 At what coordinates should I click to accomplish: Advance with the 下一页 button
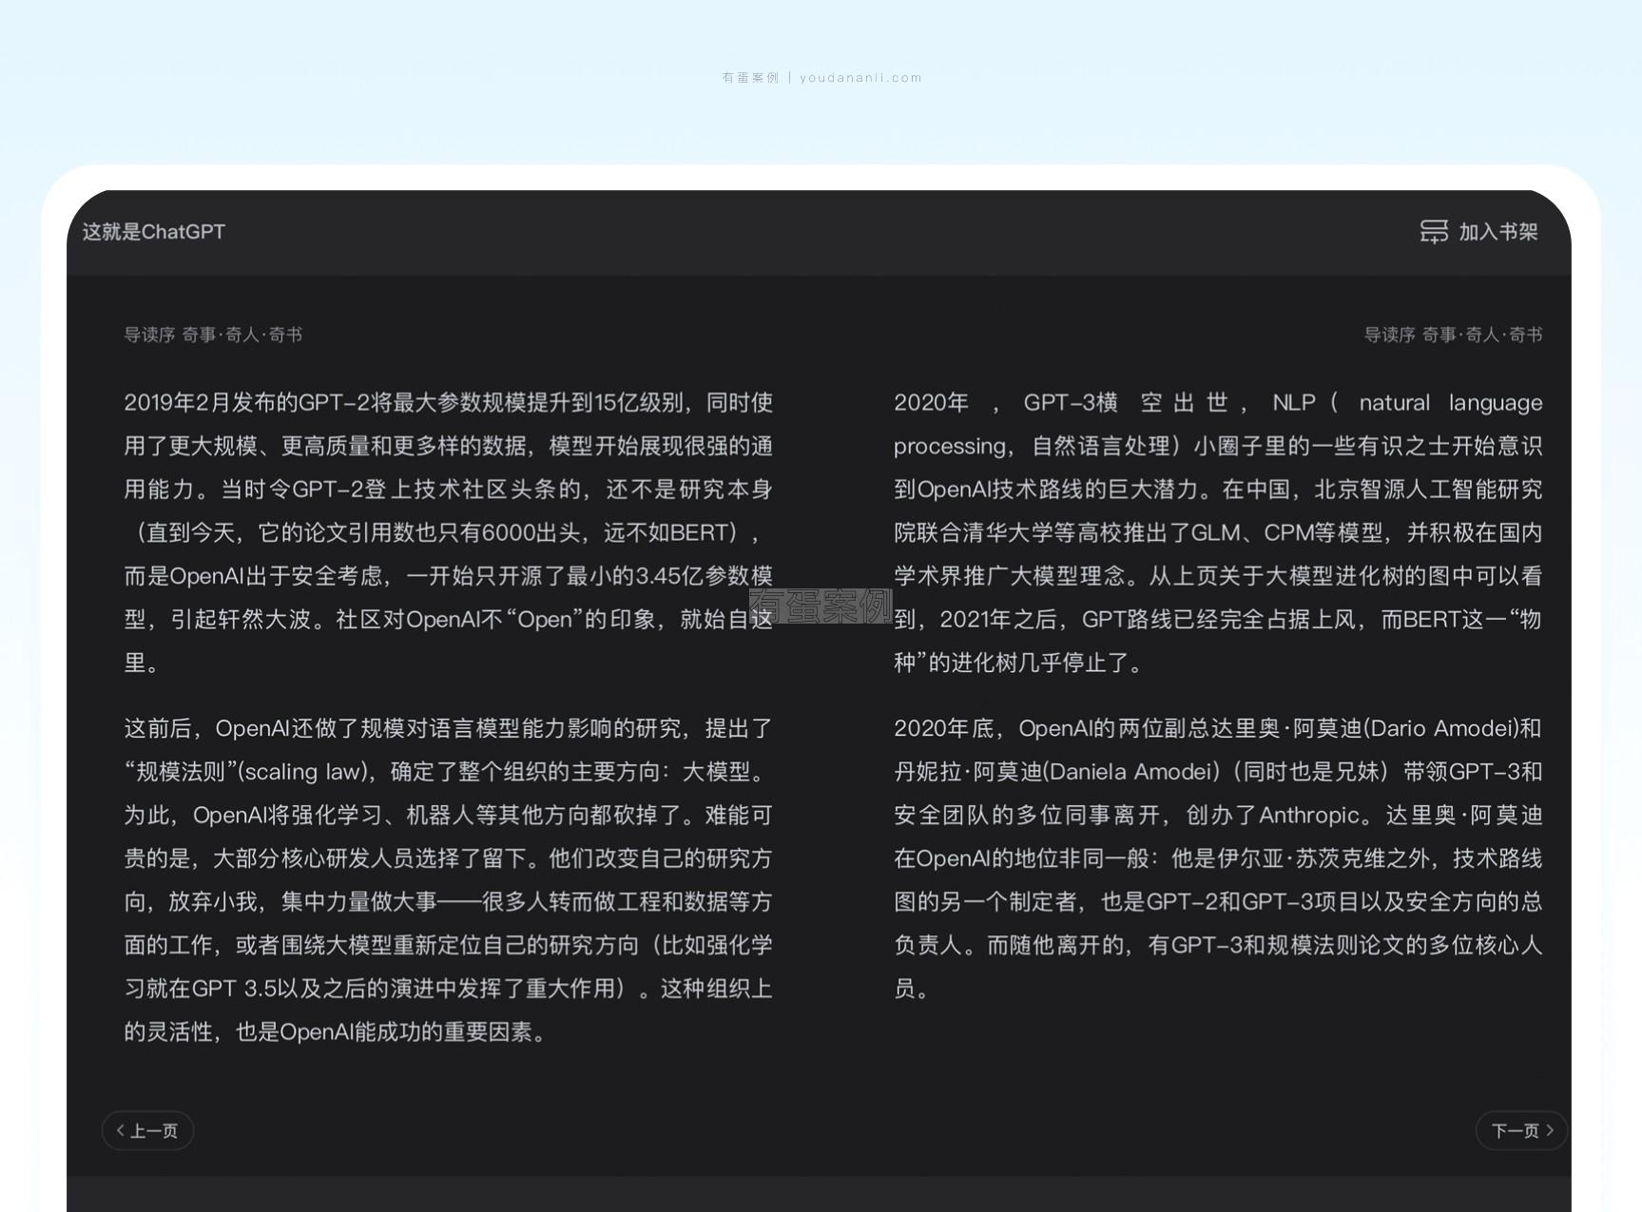coord(1521,1130)
